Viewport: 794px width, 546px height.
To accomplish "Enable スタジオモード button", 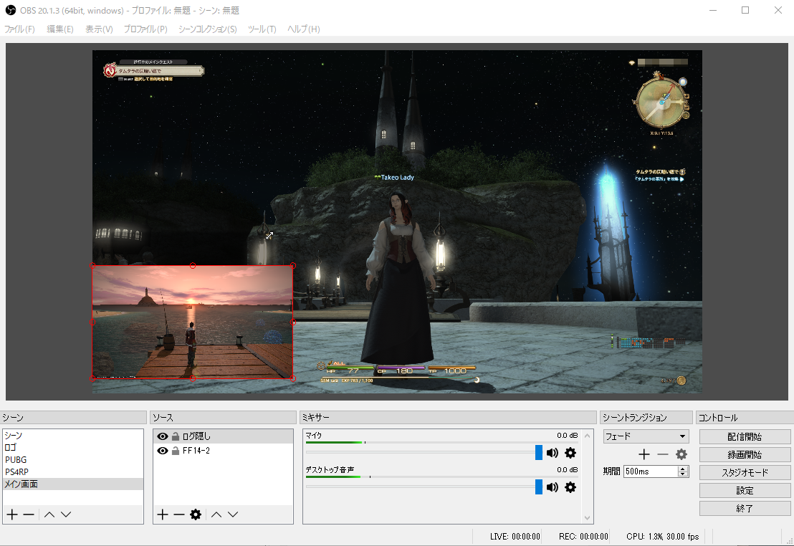I will pos(745,472).
